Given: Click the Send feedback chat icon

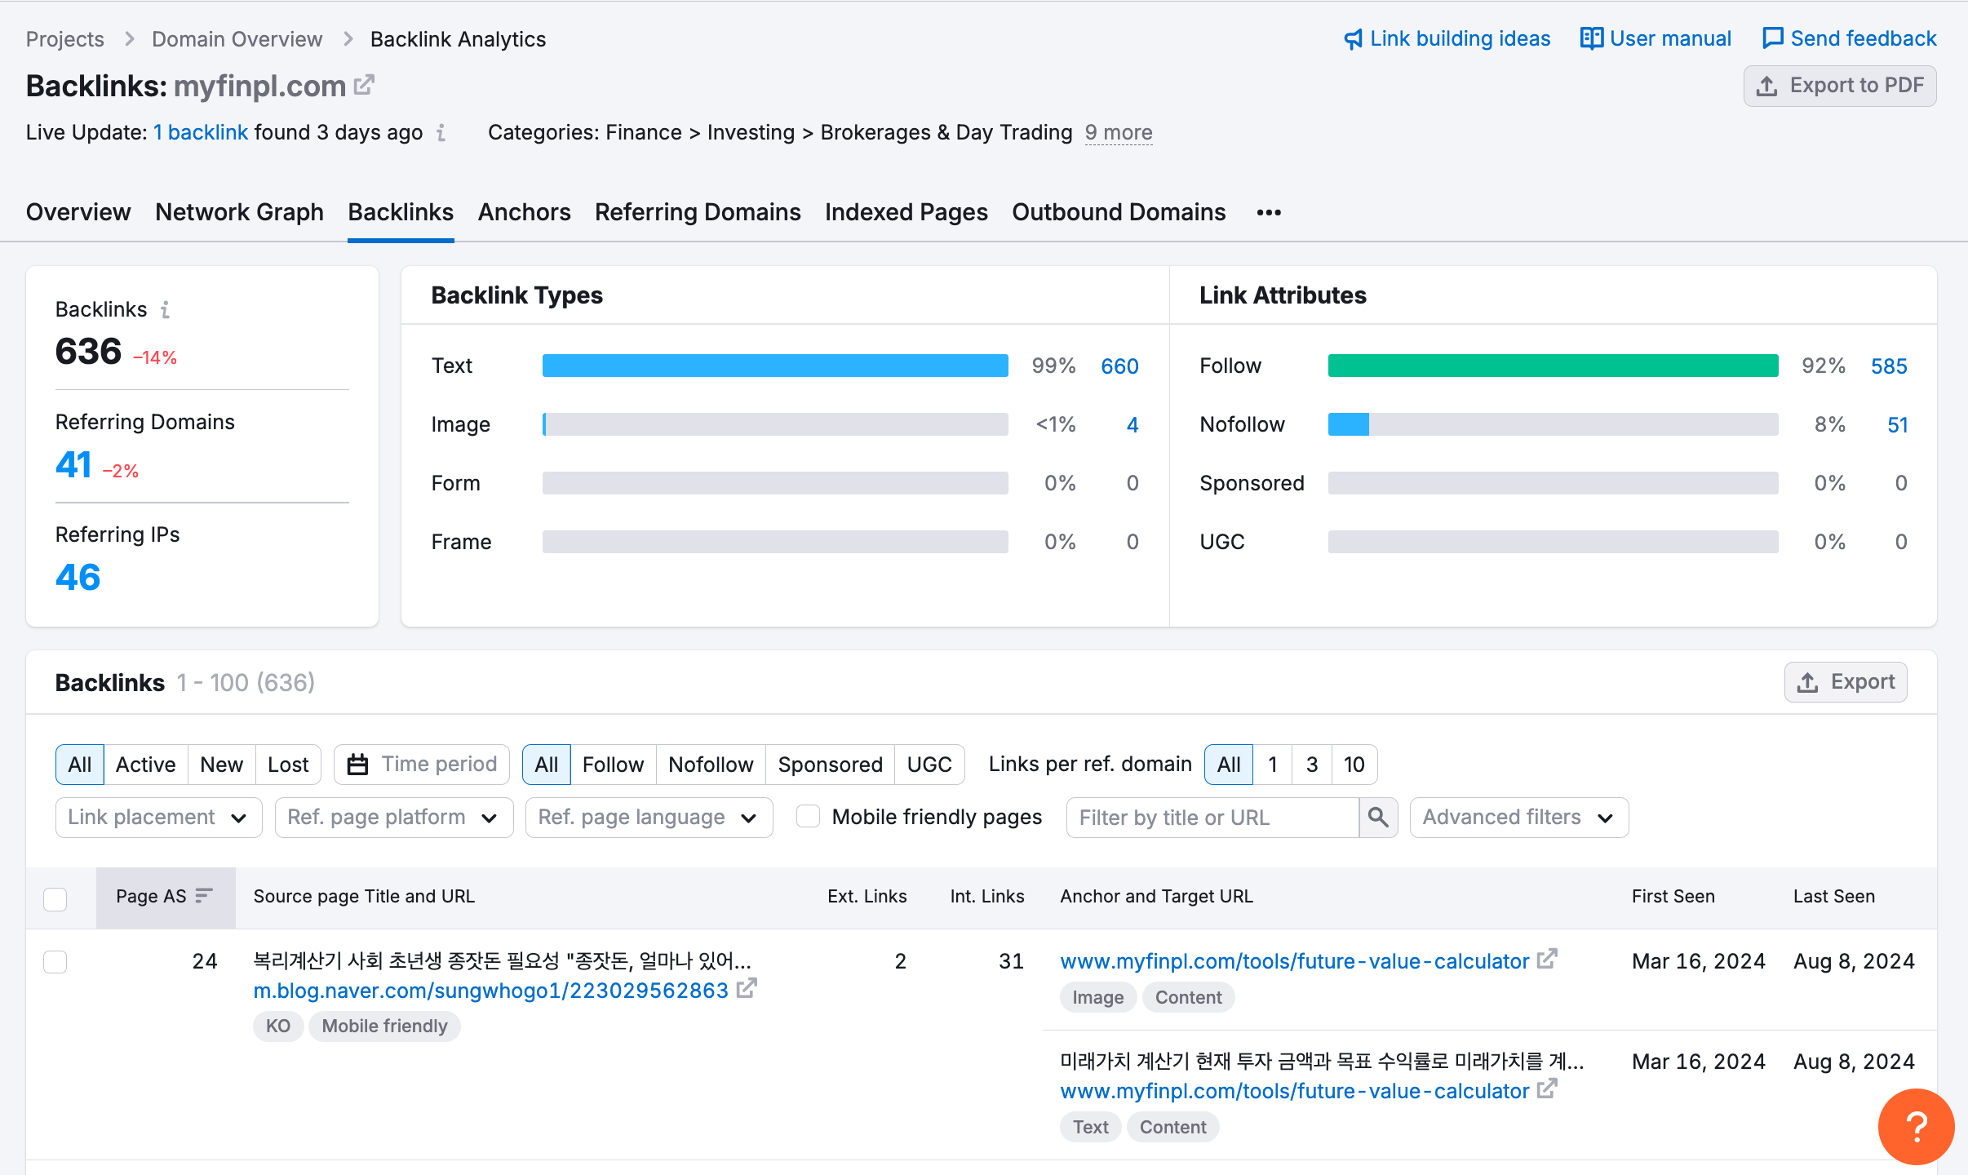Looking at the screenshot, I should 1772,38.
